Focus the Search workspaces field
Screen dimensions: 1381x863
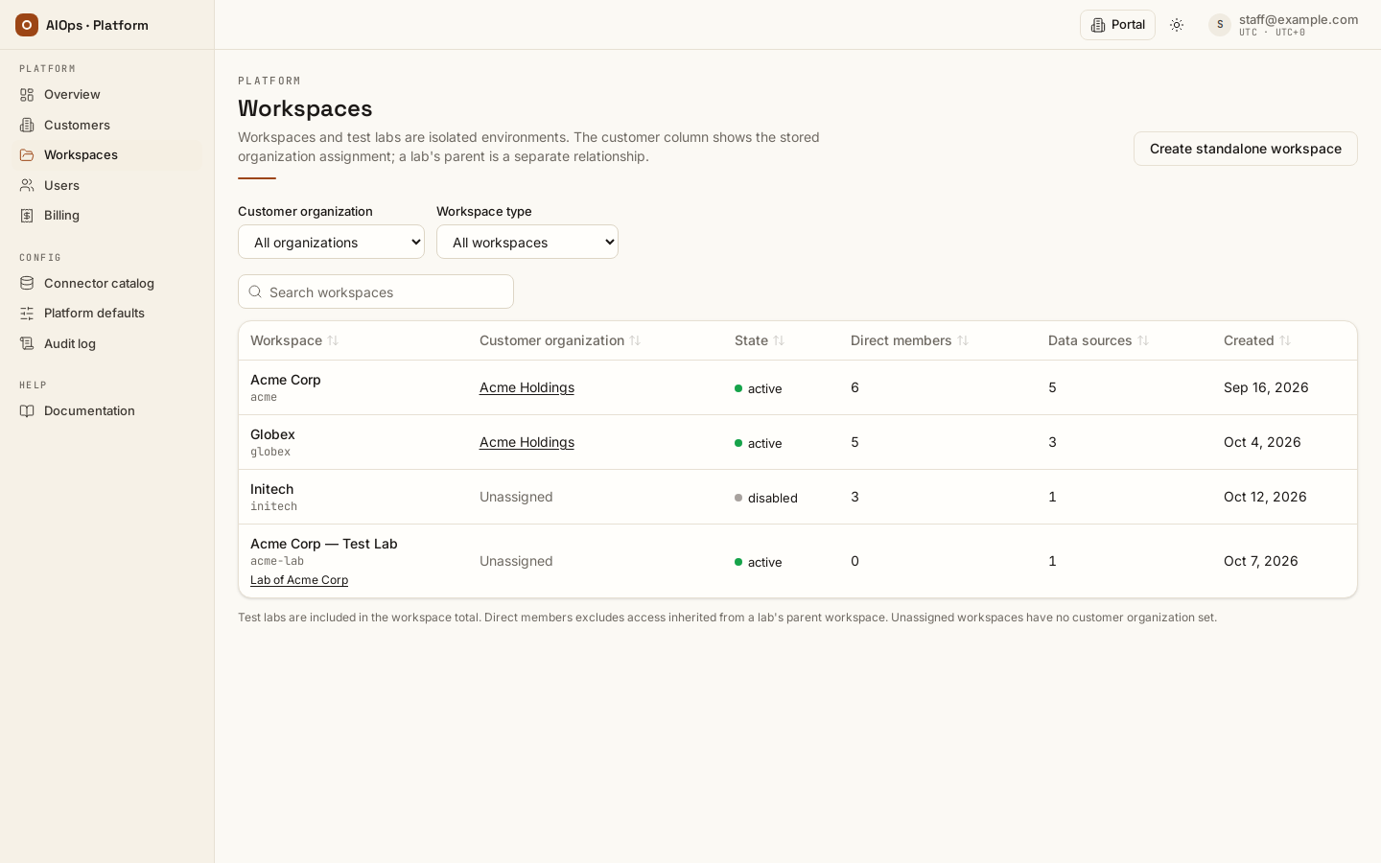coord(376,292)
